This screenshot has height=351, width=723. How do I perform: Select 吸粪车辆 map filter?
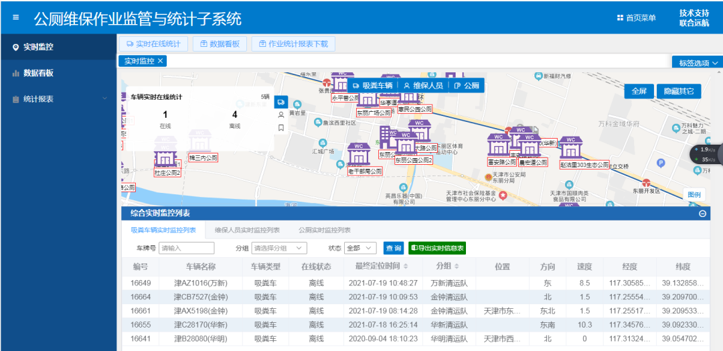(373, 85)
